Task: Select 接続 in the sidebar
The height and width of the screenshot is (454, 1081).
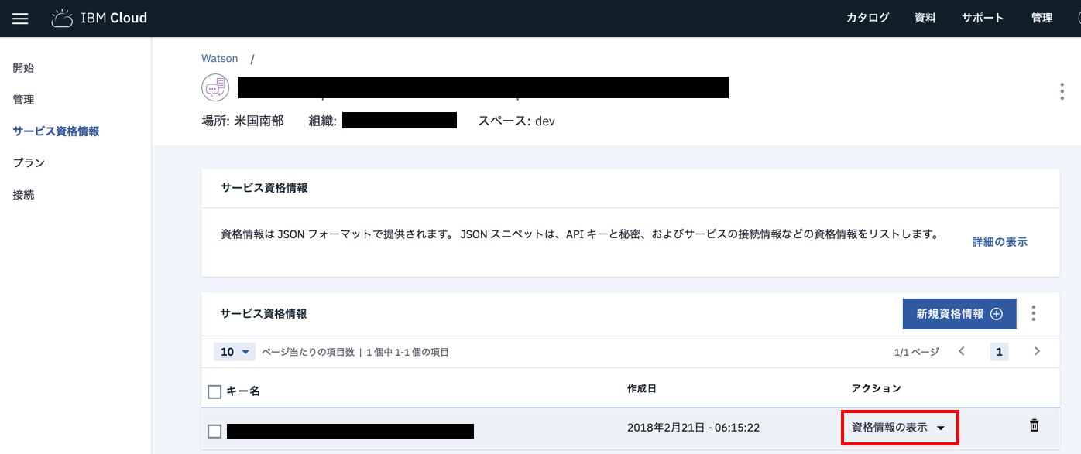Action: (23, 195)
